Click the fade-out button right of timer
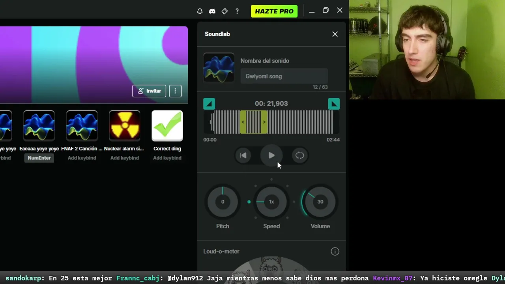505x284 pixels. (x=334, y=104)
